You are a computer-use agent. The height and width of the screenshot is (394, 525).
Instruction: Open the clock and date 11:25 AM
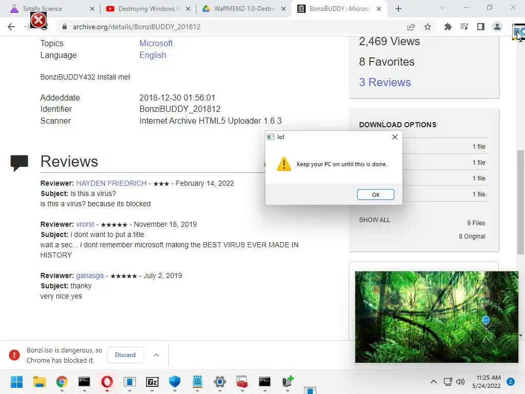(x=487, y=382)
